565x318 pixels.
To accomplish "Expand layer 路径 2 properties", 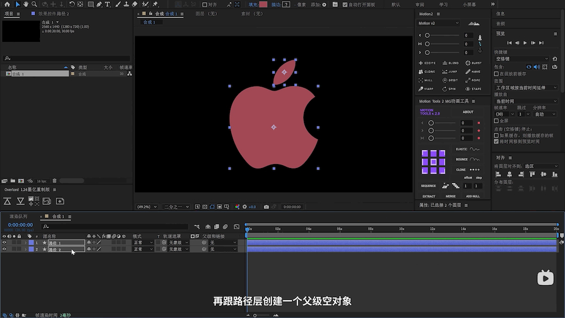I will click(25, 250).
